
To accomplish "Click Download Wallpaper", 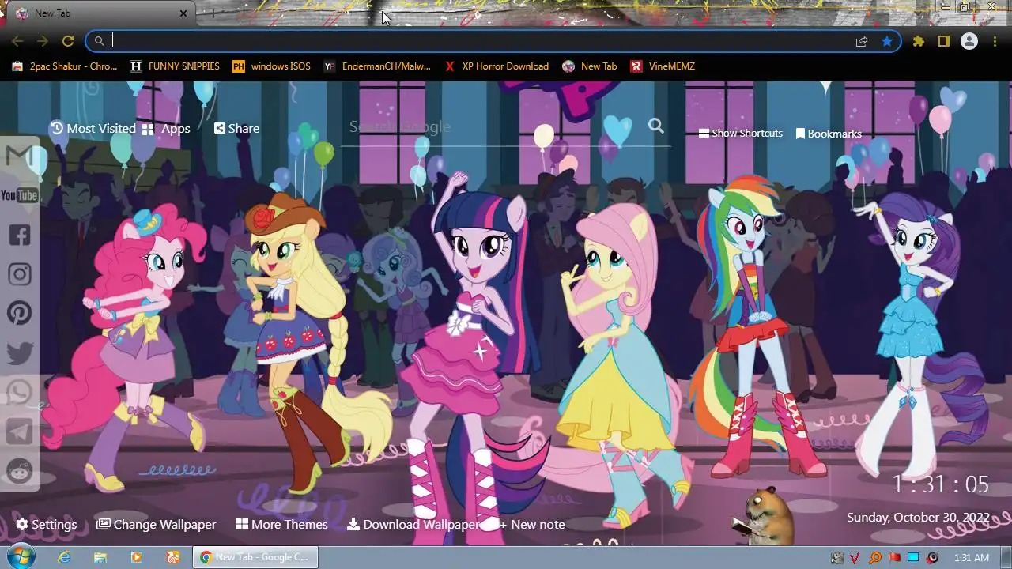I will (x=413, y=525).
